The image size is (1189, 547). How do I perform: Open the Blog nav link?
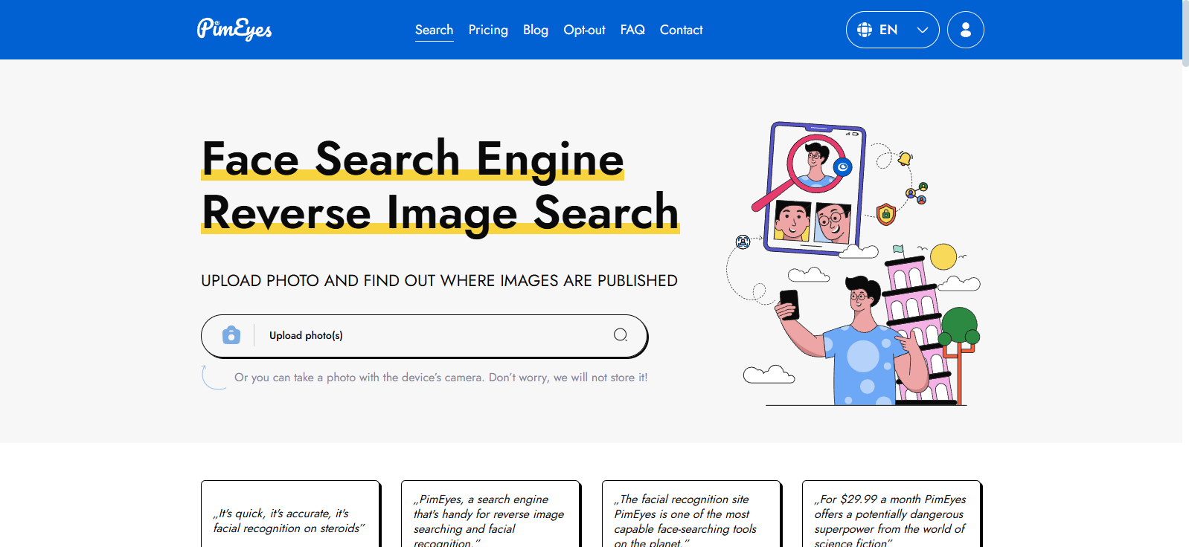(536, 30)
